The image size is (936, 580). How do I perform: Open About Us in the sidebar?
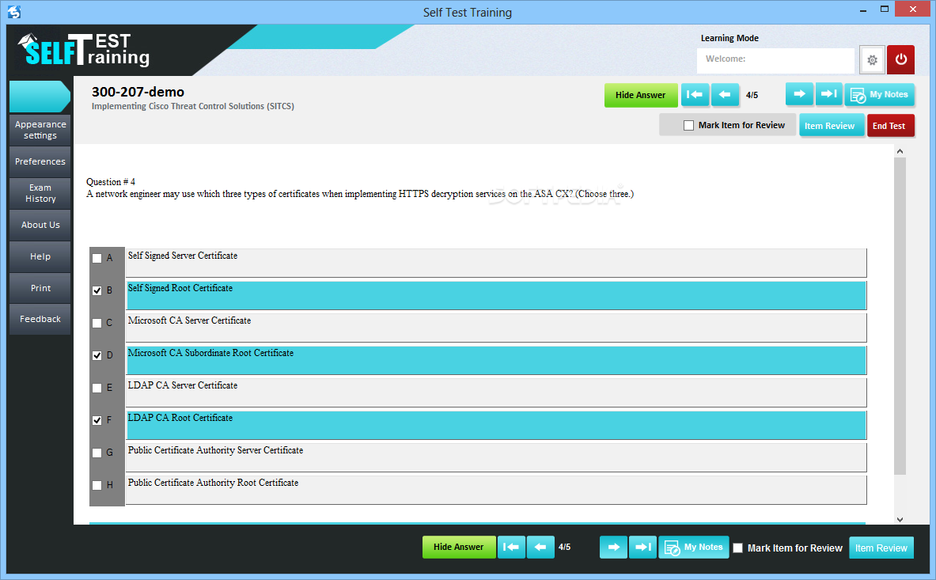pos(40,225)
